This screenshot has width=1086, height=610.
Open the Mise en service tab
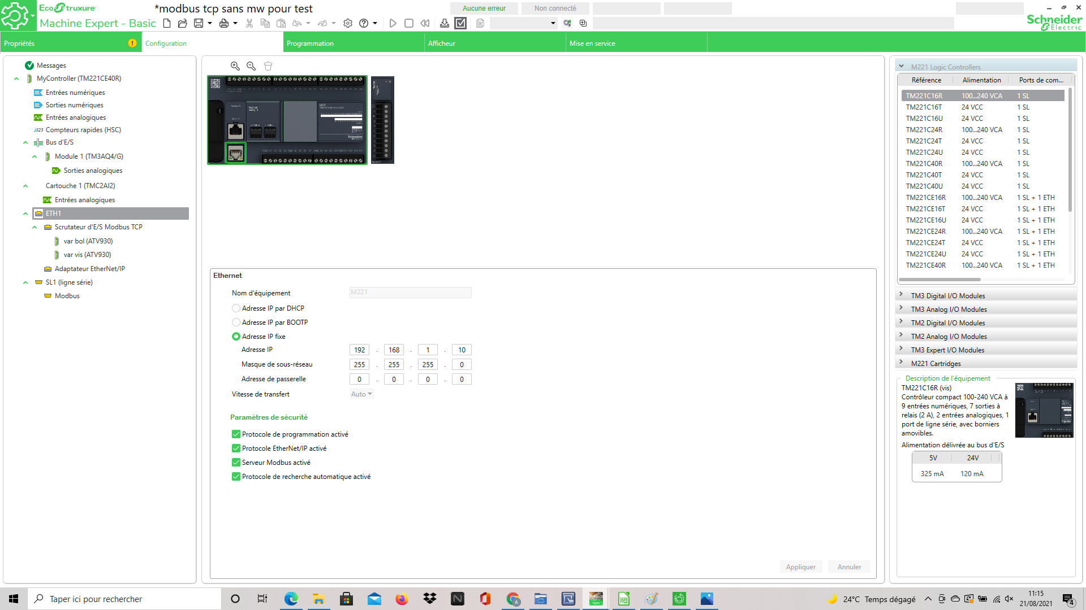[592, 43]
